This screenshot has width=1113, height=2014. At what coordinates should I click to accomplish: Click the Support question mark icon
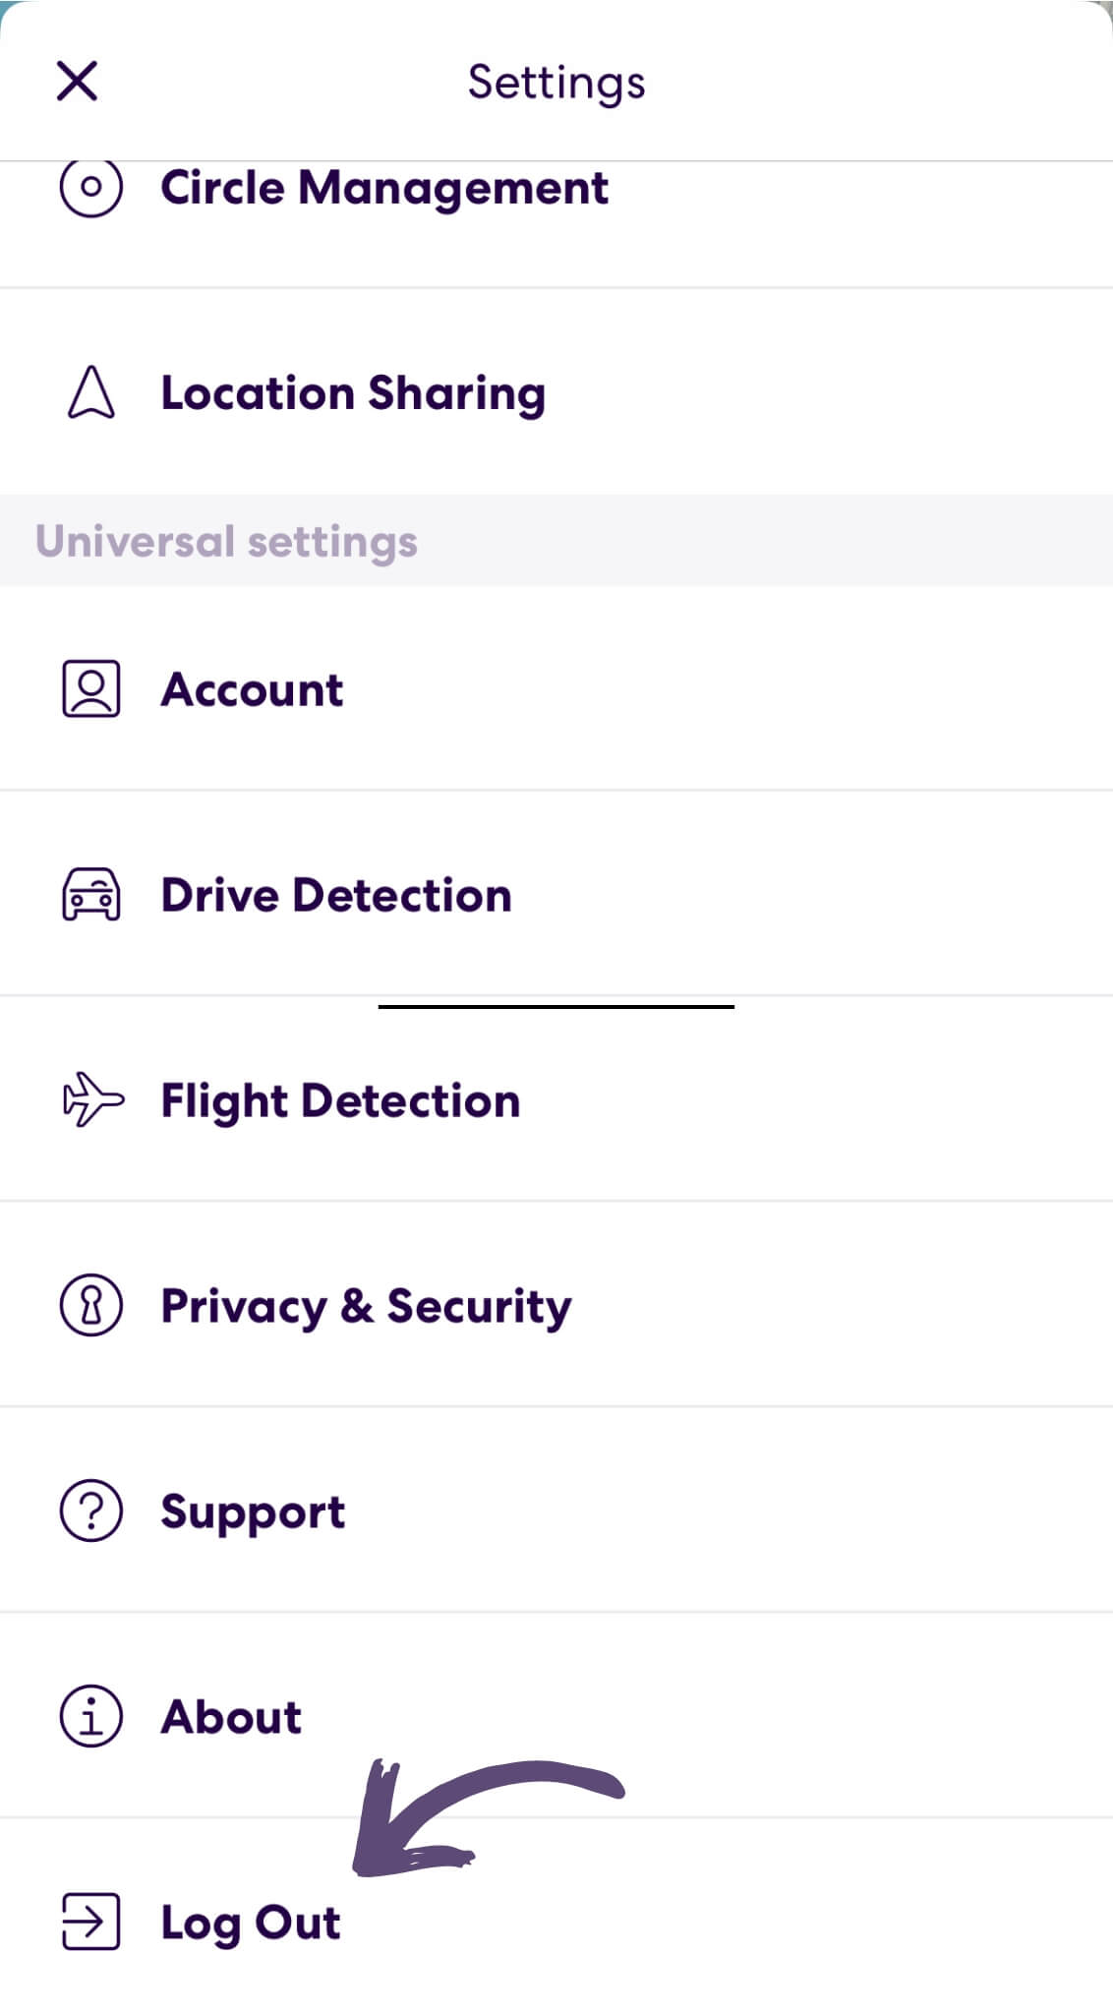tap(90, 1510)
